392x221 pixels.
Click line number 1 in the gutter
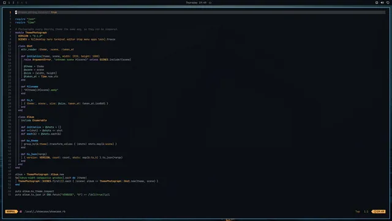point(10,12)
